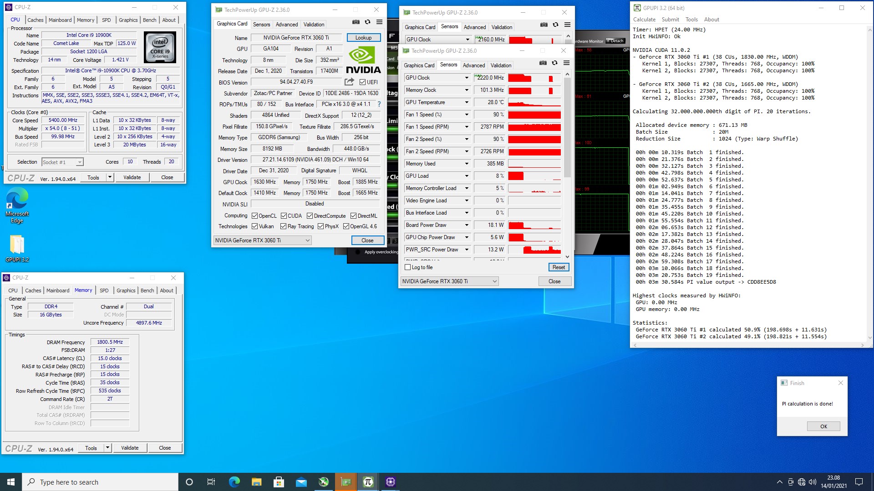Open hamburger menu in back GPU-Z Sensors window
874x491 pixels.
point(567,25)
